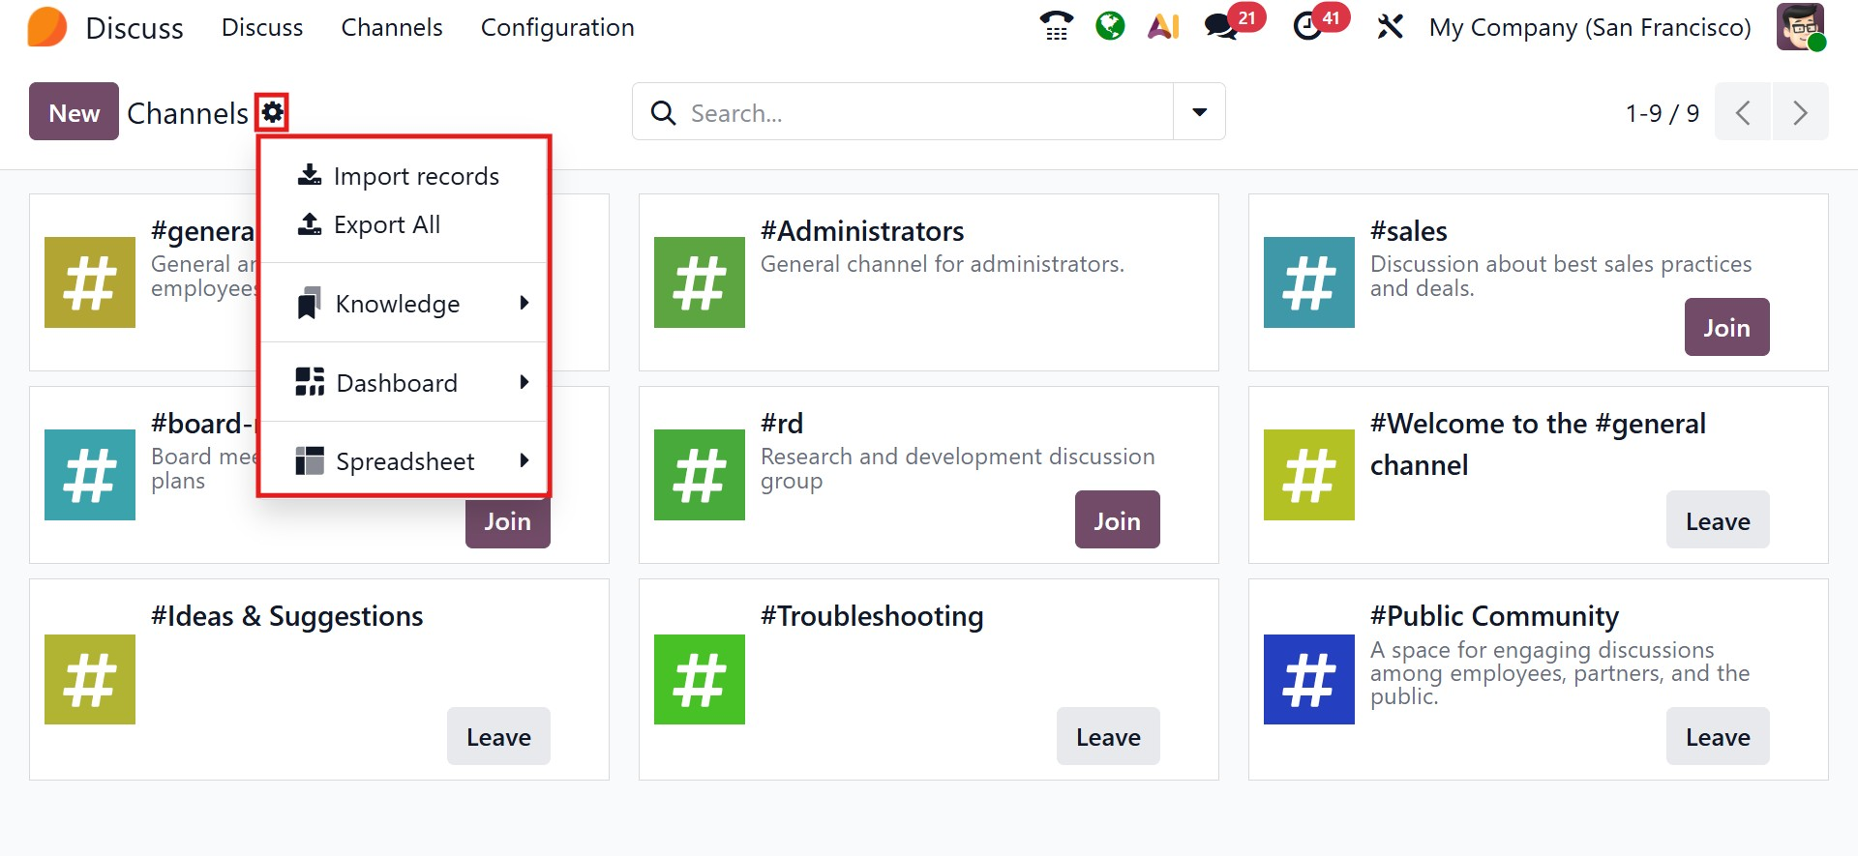Join the #sales channel
Image resolution: width=1858 pixels, height=856 pixels.
point(1726,328)
